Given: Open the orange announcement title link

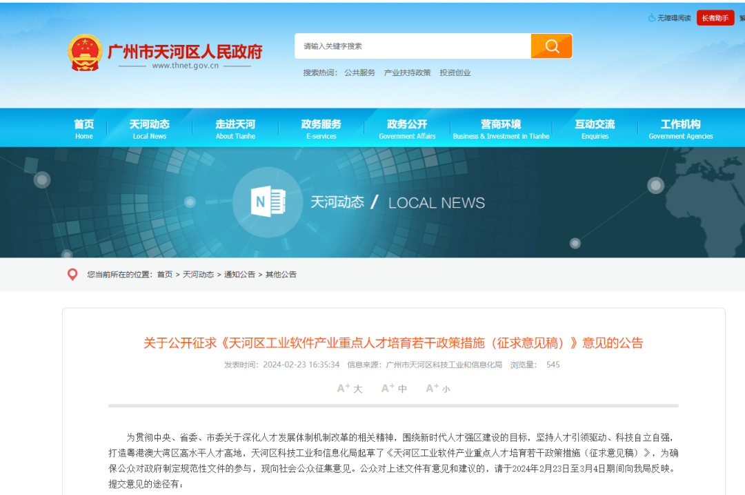Looking at the screenshot, I should click(x=372, y=342).
